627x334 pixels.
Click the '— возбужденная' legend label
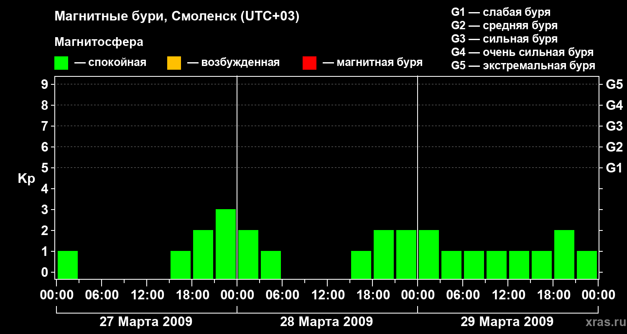(x=233, y=63)
